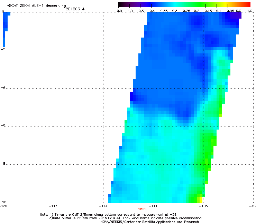256x224 pixels.
Task: Click the color bar label '-0.25'
Action: pyautogui.click(x=185, y=11)
